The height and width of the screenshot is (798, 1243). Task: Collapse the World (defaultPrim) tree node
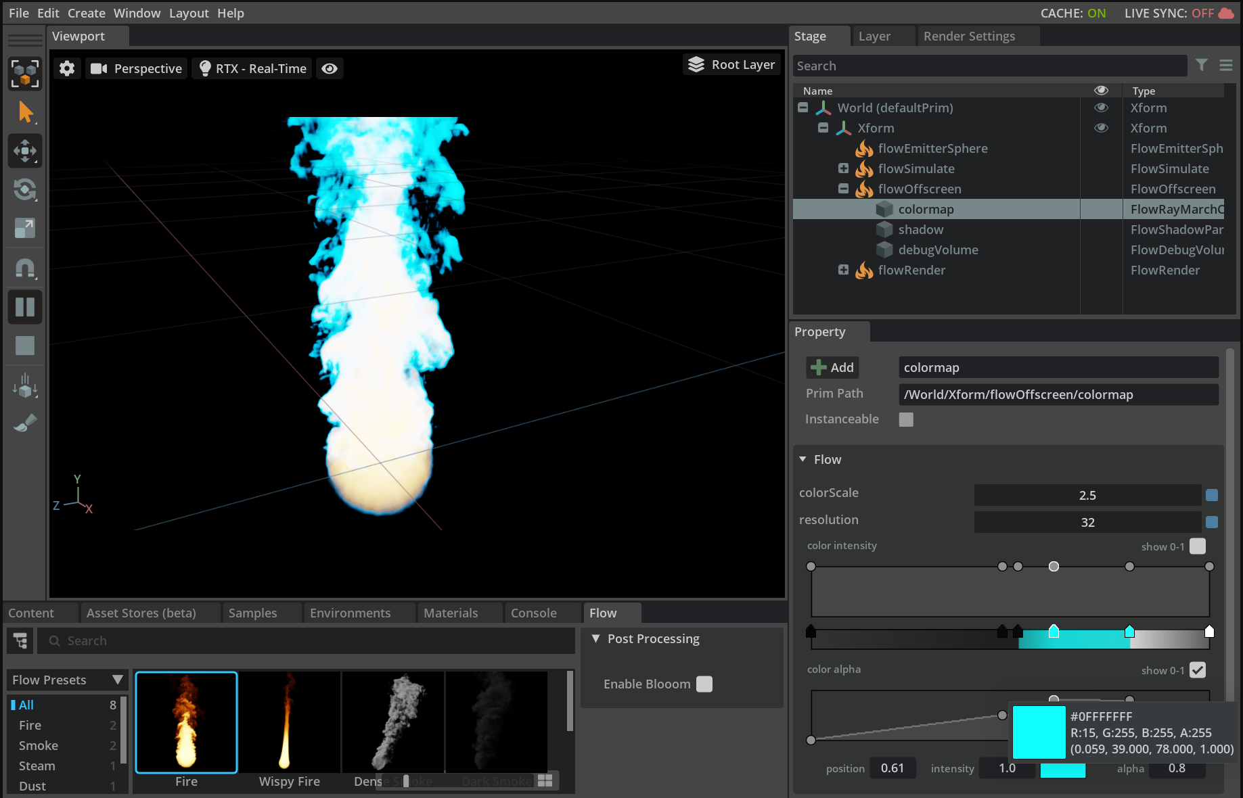[803, 108]
